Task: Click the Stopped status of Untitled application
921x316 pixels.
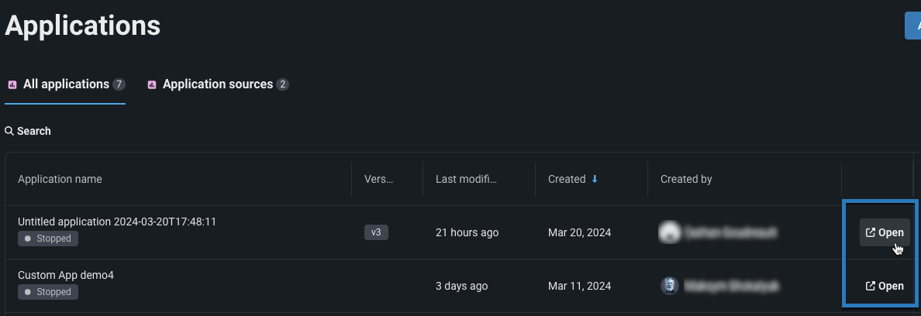Action: point(48,239)
